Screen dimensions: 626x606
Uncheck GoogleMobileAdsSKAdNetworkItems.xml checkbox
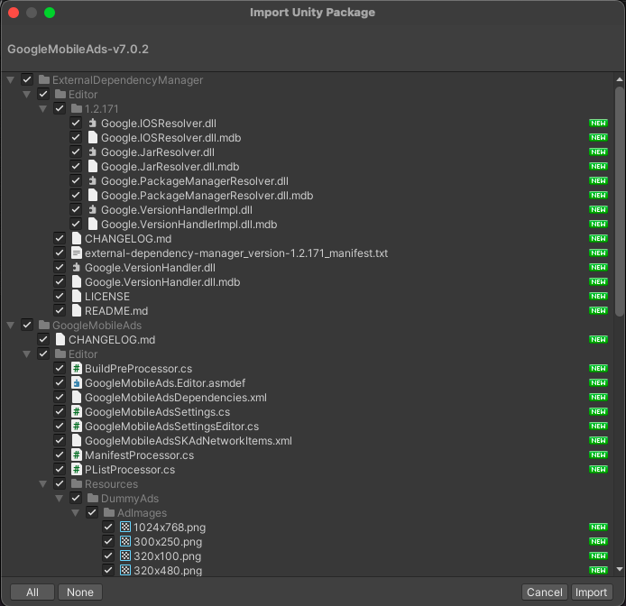[60, 440]
